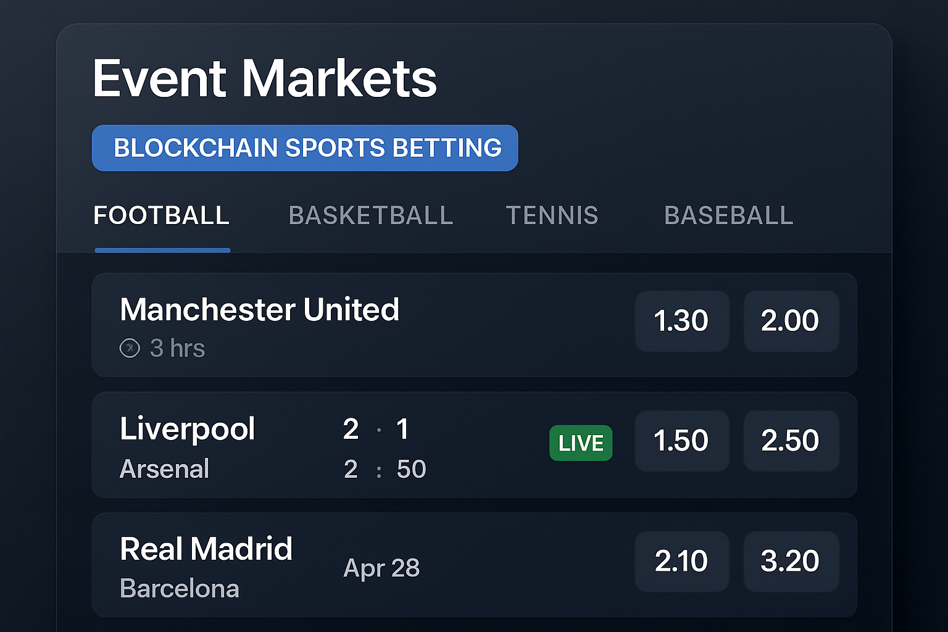Click the FOOTBALL tab

[x=161, y=215]
